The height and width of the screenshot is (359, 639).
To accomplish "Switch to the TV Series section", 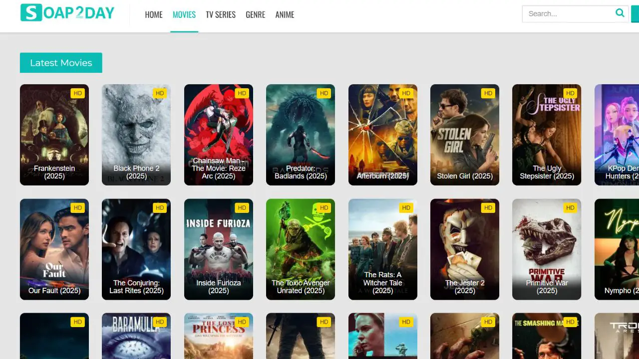I will (x=221, y=15).
